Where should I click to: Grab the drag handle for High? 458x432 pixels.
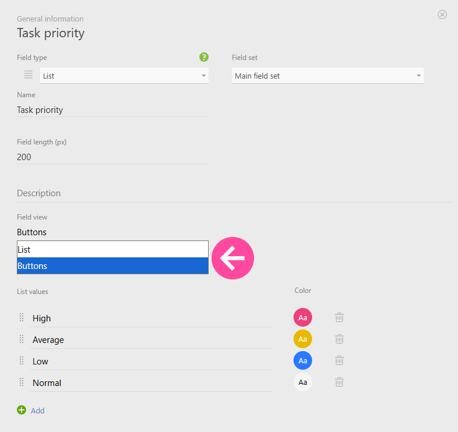click(x=22, y=317)
